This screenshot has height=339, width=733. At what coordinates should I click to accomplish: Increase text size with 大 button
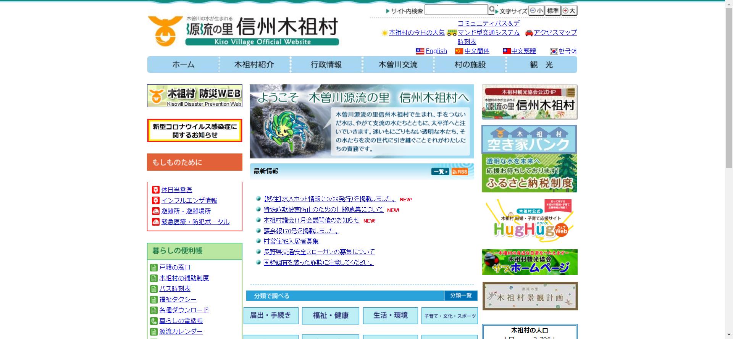tap(569, 11)
